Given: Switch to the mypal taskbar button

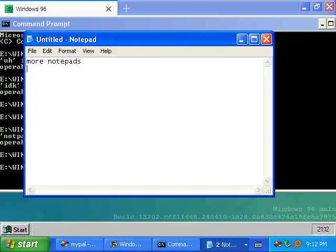Looking at the screenshot, I should 78,244.
